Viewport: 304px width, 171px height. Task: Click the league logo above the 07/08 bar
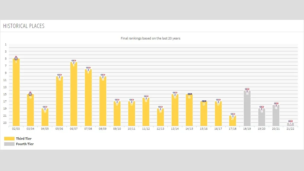click(x=88, y=69)
